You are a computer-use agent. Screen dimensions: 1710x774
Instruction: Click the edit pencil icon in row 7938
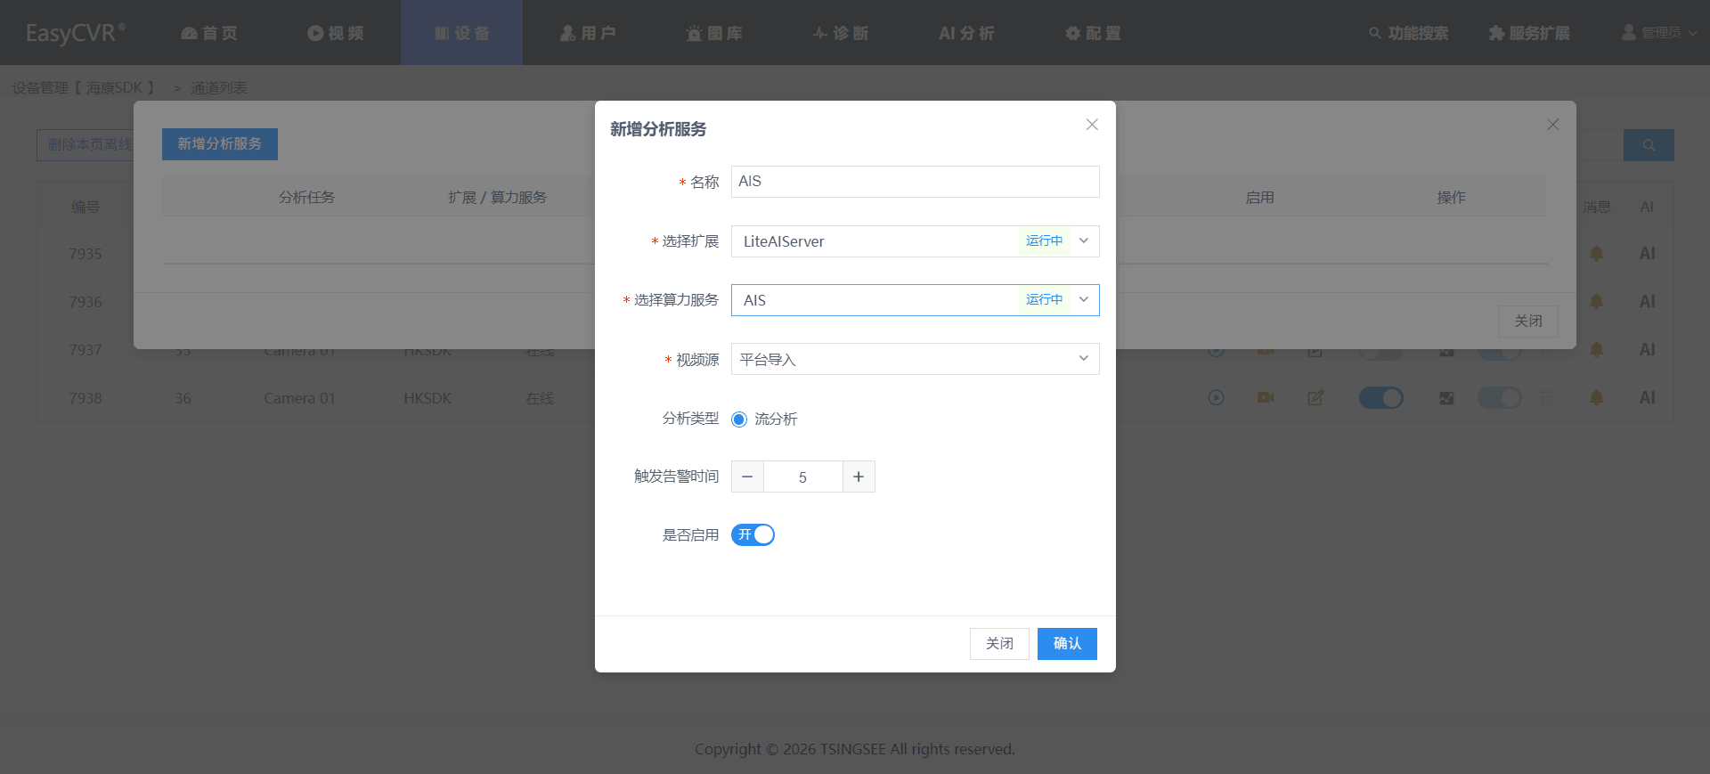point(1315,397)
